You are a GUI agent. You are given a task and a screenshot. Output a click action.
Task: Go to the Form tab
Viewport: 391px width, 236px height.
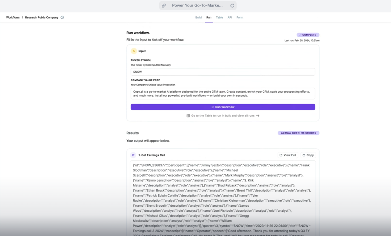(240, 17)
